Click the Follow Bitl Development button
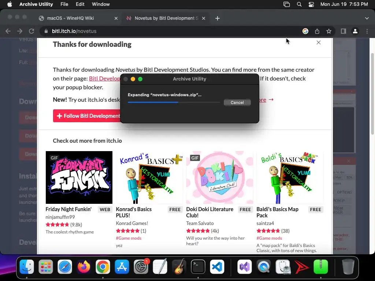The width and height of the screenshot is (375, 281). coord(87,116)
